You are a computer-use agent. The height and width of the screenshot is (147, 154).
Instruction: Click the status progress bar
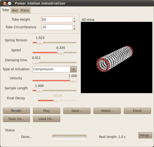[69, 137]
